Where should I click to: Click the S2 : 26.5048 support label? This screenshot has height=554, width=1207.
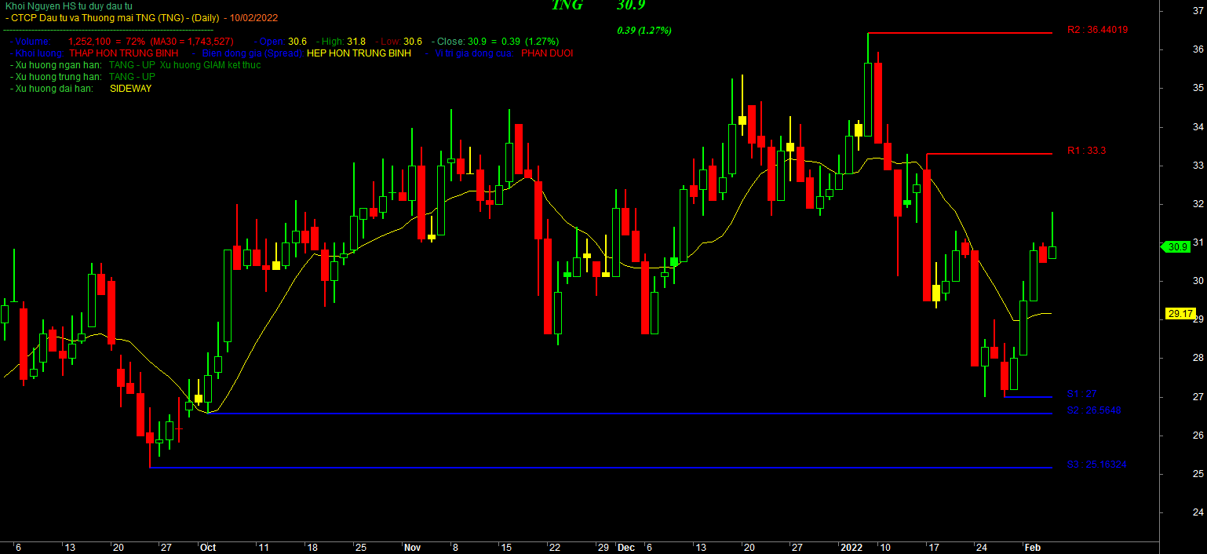click(x=1093, y=410)
